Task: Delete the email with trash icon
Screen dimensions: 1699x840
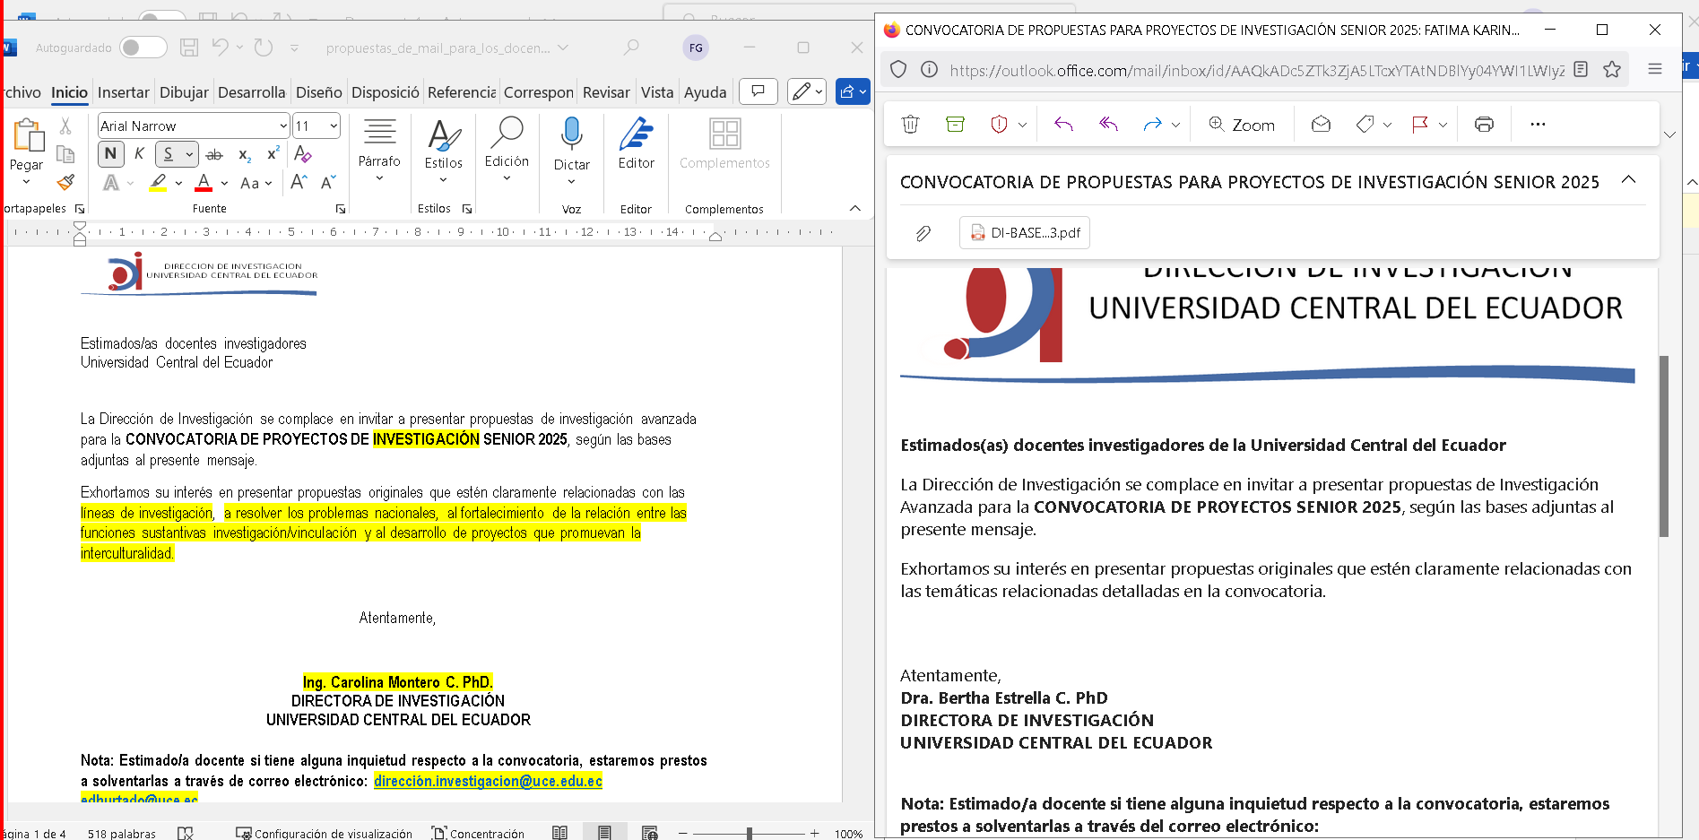Action: point(910,124)
